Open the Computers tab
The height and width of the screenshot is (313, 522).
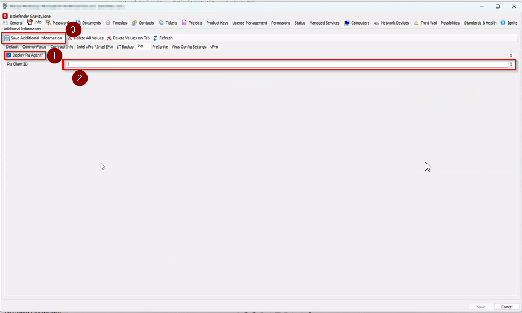tap(357, 23)
